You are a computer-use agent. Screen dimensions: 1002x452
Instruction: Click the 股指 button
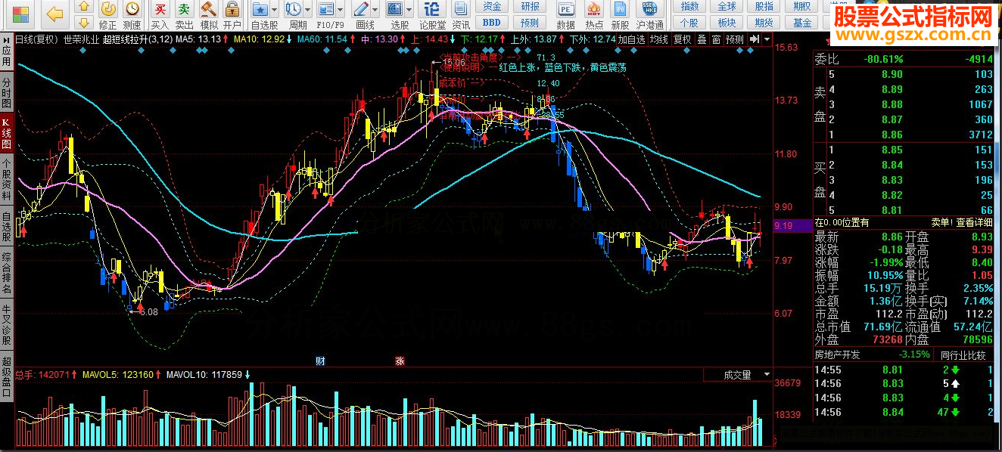pos(764,7)
